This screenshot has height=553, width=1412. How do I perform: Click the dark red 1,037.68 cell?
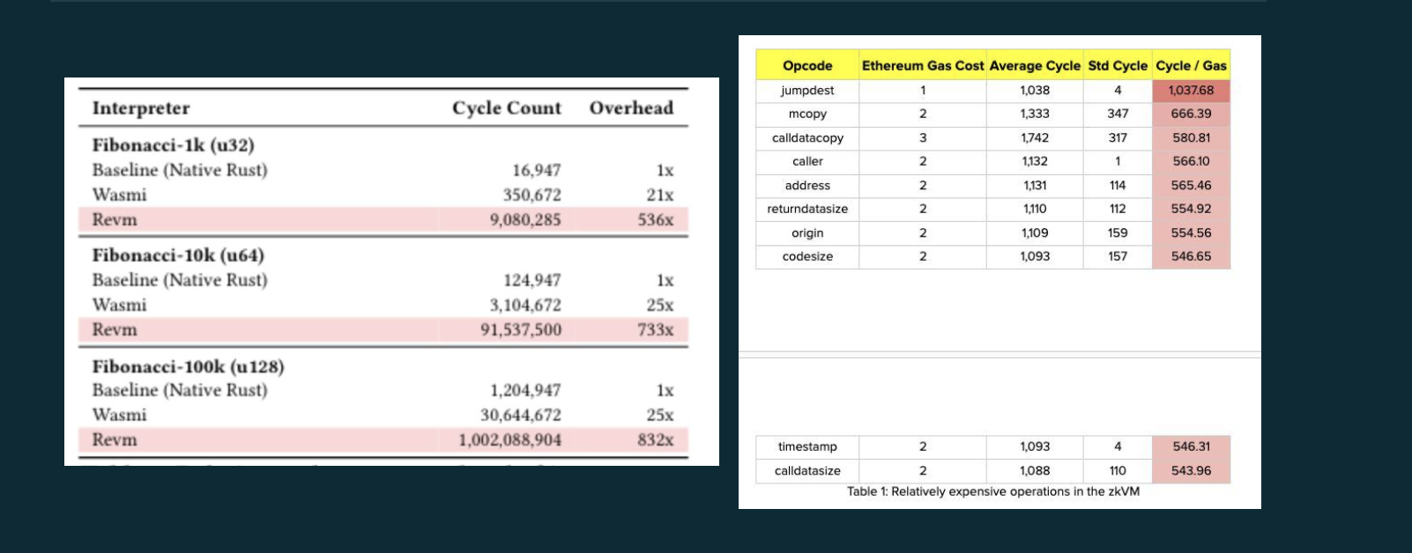point(1191,90)
